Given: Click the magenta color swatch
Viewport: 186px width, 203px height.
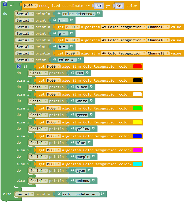Looking at the screenshot, I should 137,150.
